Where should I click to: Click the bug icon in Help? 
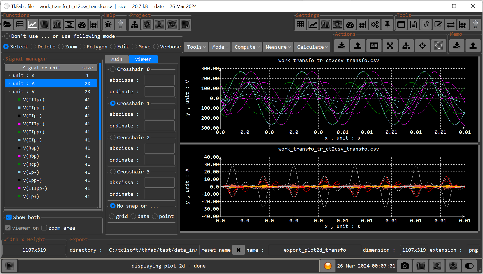[x=108, y=24]
